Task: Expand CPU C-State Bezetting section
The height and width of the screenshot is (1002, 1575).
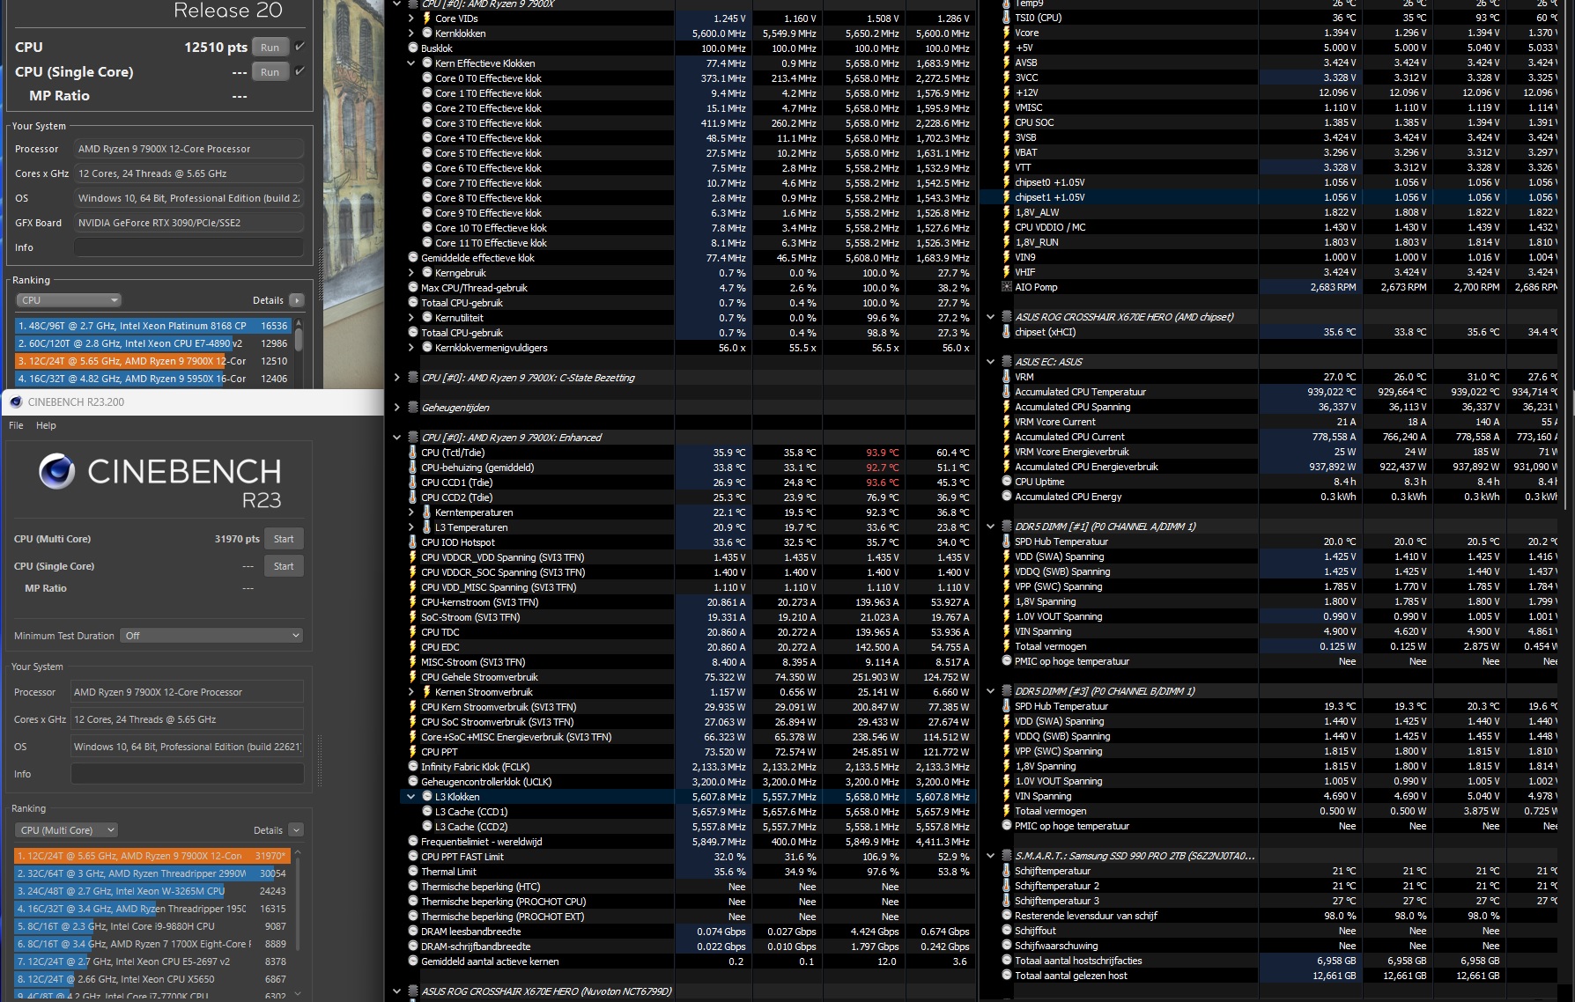Action: (397, 378)
